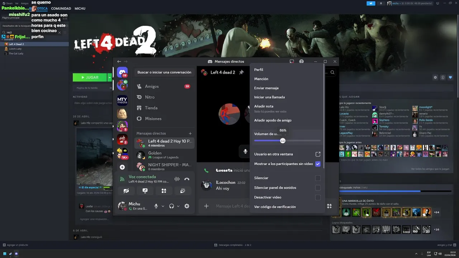Select Left 4 dead 2 group conversation

164,143
